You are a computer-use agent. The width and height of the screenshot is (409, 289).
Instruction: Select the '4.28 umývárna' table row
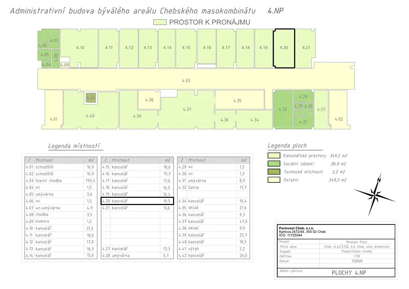pyautogui.click(x=137, y=256)
